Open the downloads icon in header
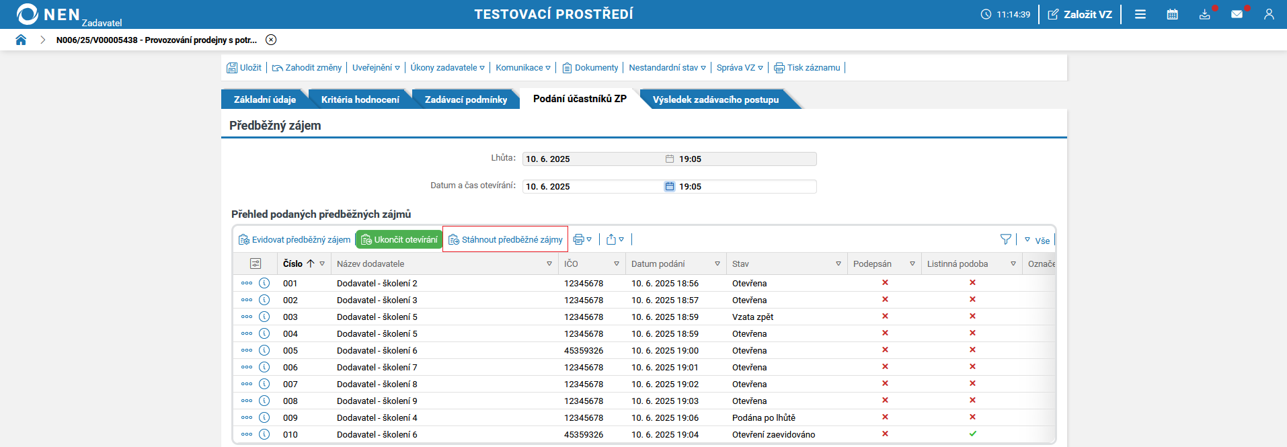 click(1205, 14)
